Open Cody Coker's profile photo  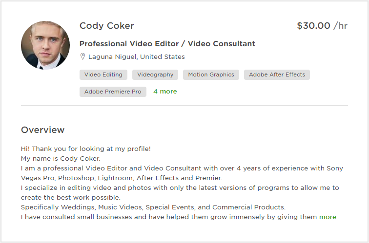coord(45,45)
